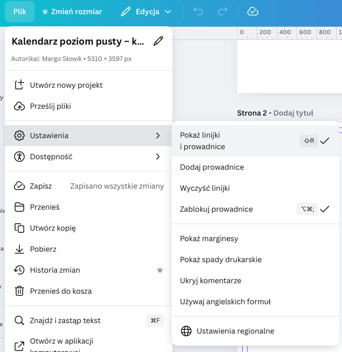Click the Zmień rozmiar button
The height and width of the screenshot is (352, 342).
coord(72,11)
